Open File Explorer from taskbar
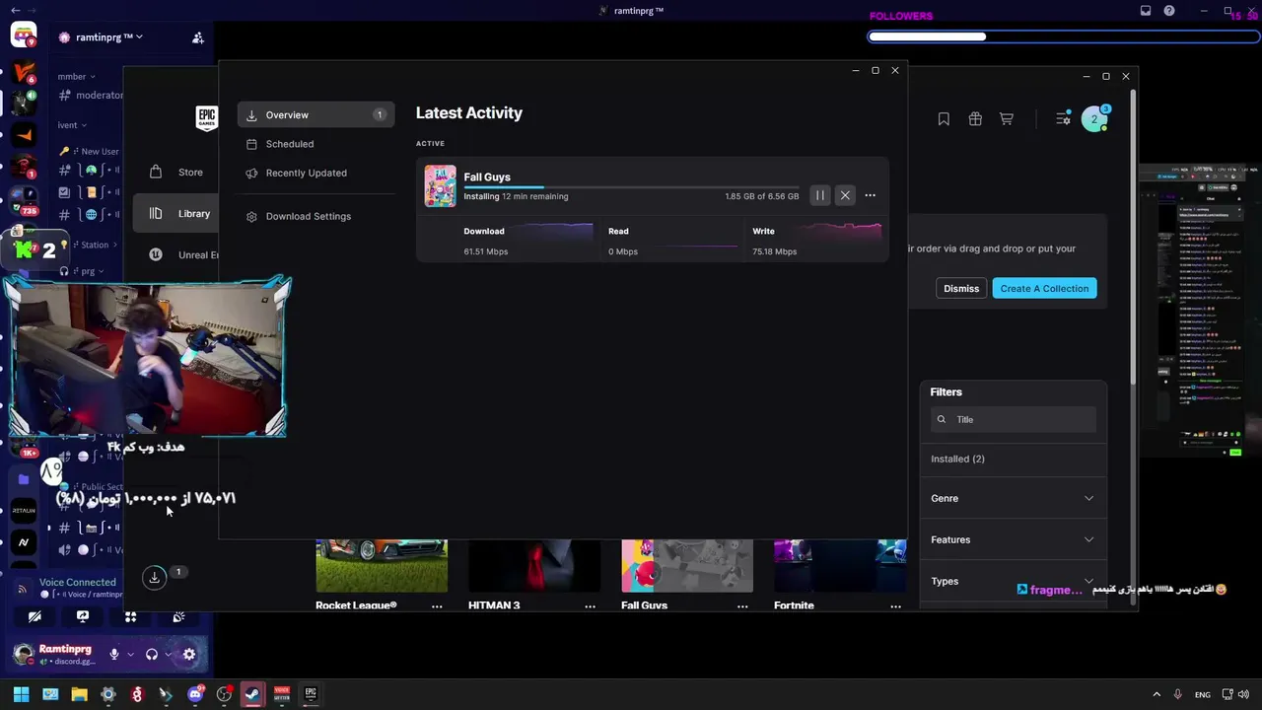The width and height of the screenshot is (1262, 710). pos(79,694)
